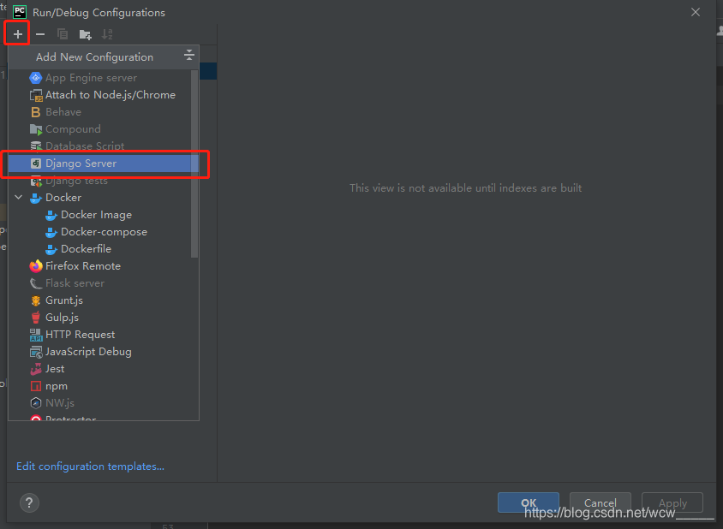
Task: Click the Jest icon
Action: [x=35, y=369]
